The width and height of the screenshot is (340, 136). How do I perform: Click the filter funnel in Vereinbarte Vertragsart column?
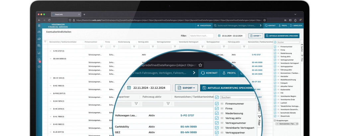tap(203, 46)
